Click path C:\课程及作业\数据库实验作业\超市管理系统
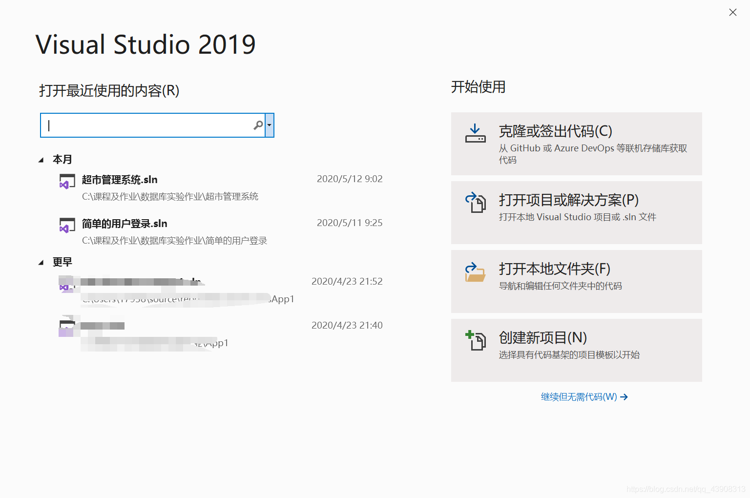Screen dimensions: 750x498 (170, 196)
